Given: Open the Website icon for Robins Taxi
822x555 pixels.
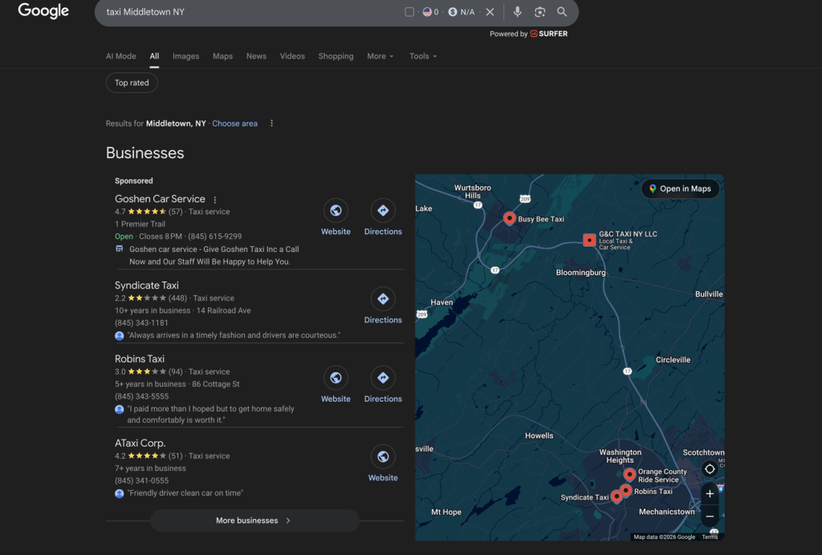Looking at the screenshot, I should [x=336, y=378].
